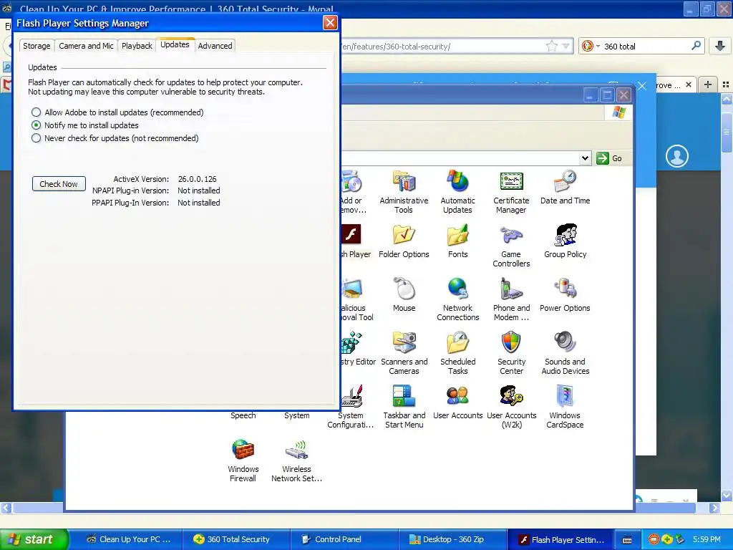Expand Control Panel address bar dropdown
The image size is (733, 550).
click(585, 158)
